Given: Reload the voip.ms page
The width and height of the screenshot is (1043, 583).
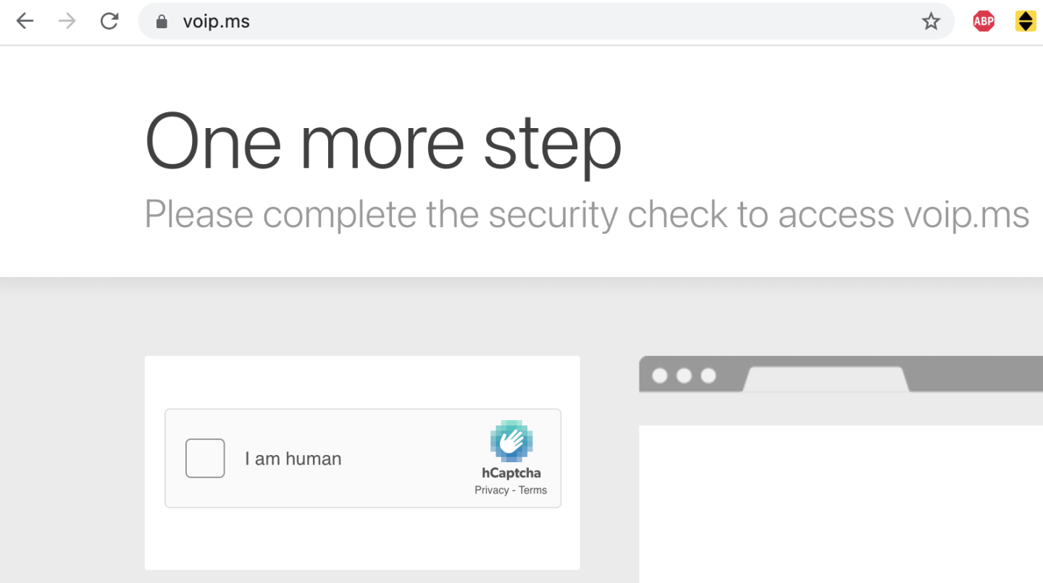Looking at the screenshot, I should click(109, 21).
